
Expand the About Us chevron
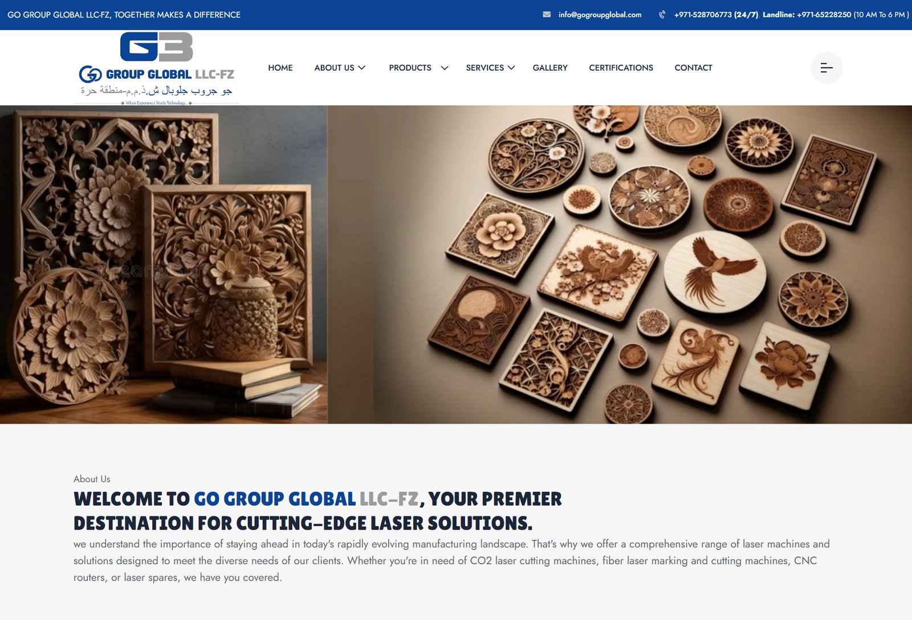tap(361, 68)
